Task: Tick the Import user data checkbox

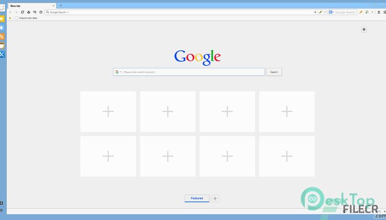Action: click(x=17, y=18)
